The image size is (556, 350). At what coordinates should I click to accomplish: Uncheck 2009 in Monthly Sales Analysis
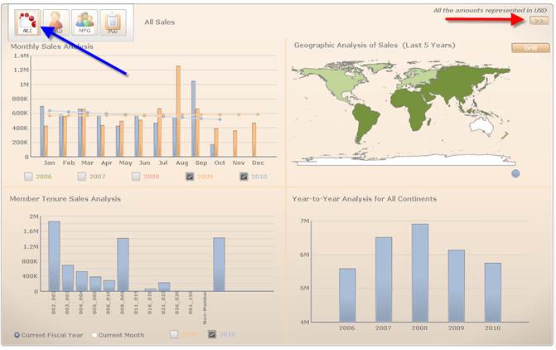191,177
